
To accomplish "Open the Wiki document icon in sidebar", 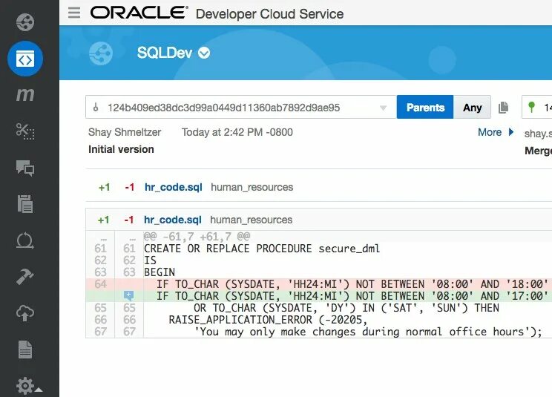I will [25, 349].
